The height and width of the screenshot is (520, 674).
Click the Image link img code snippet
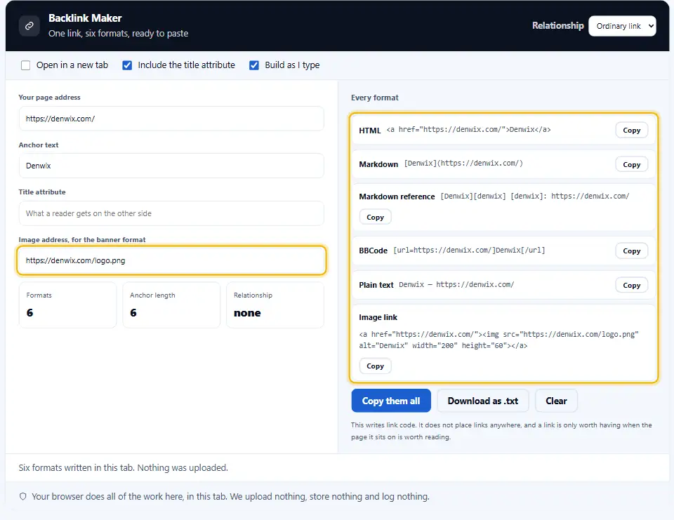(x=498, y=340)
